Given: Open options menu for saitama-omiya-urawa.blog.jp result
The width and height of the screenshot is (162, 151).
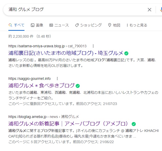Looking at the screenshot, I should (x=93, y=46).
